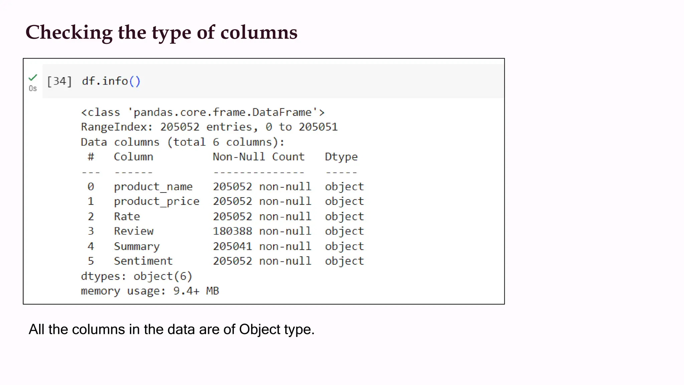The width and height of the screenshot is (684, 385).
Task: Click the RangeIndex entries line
Action: (209, 127)
